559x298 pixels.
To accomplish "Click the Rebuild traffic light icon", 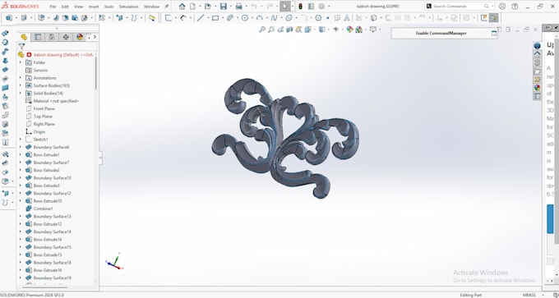I will pos(301,7).
